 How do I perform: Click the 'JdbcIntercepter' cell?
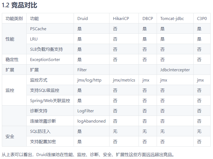click(175, 70)
